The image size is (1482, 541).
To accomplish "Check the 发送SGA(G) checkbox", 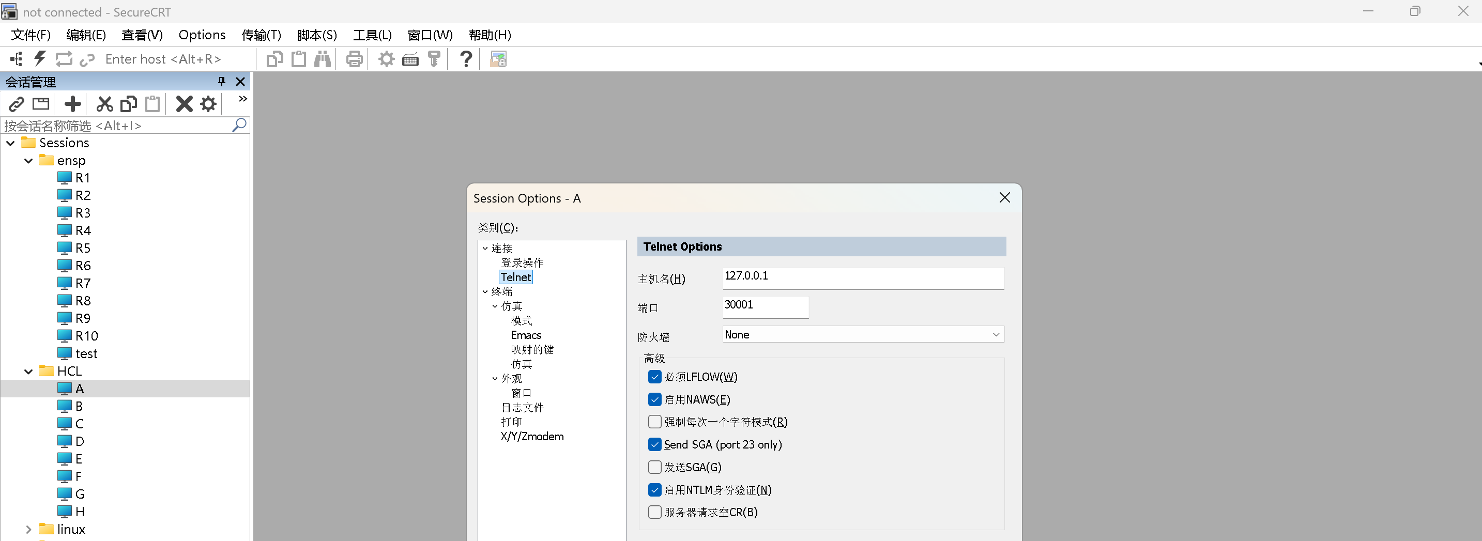I will [x=655, y=467].
